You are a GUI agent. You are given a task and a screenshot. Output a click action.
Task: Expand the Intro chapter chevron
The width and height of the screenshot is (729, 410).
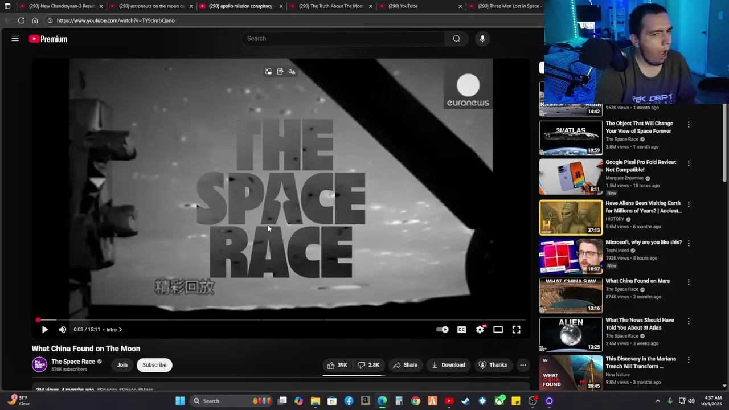tap(120, 330)
